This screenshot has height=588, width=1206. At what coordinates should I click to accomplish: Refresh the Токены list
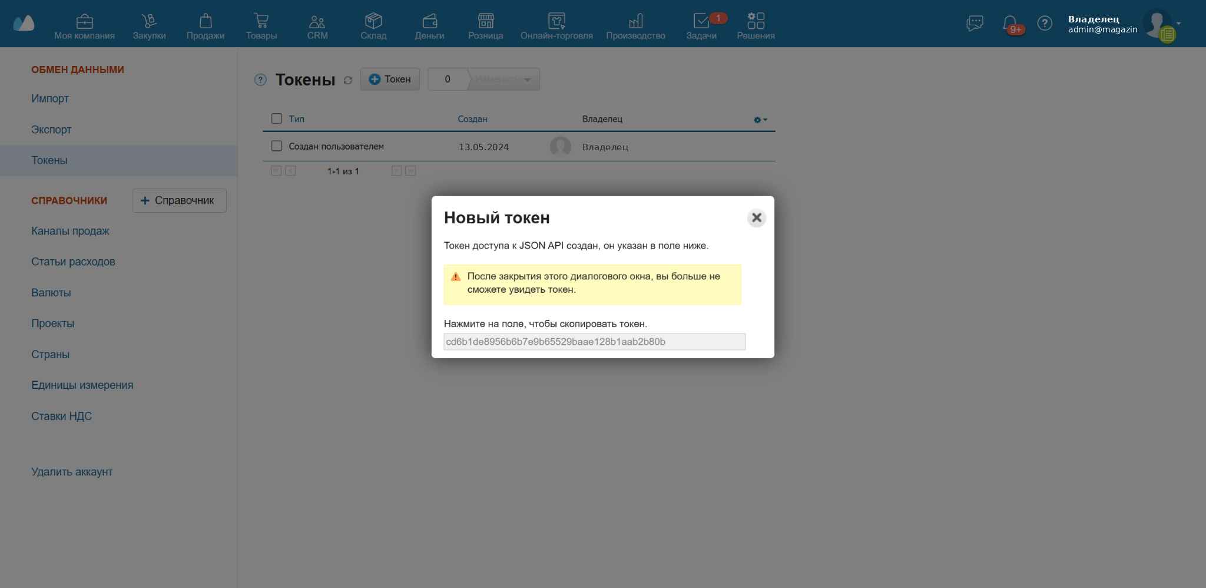[x=348, y=80]
